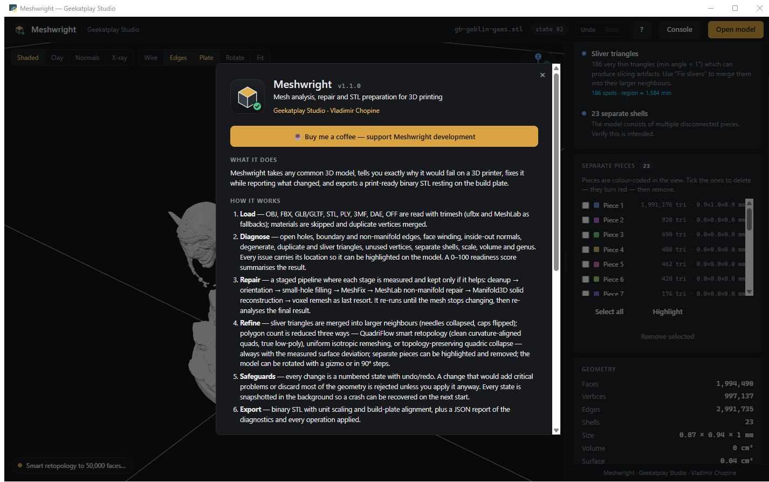Click the 'Sliver triangles' issue title

click(615, 54)
